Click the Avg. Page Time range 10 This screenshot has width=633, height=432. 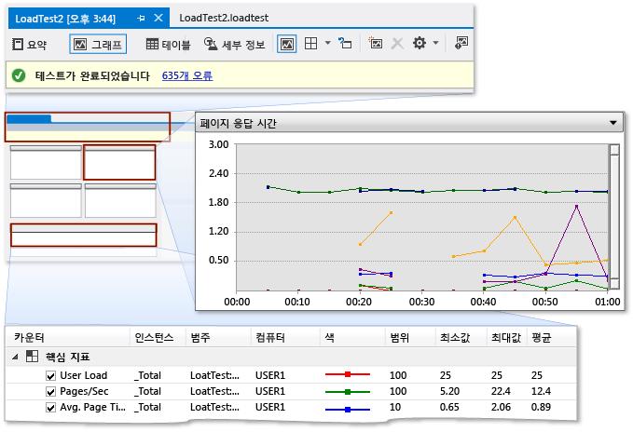pyautogui.click(x=395, y=407)
